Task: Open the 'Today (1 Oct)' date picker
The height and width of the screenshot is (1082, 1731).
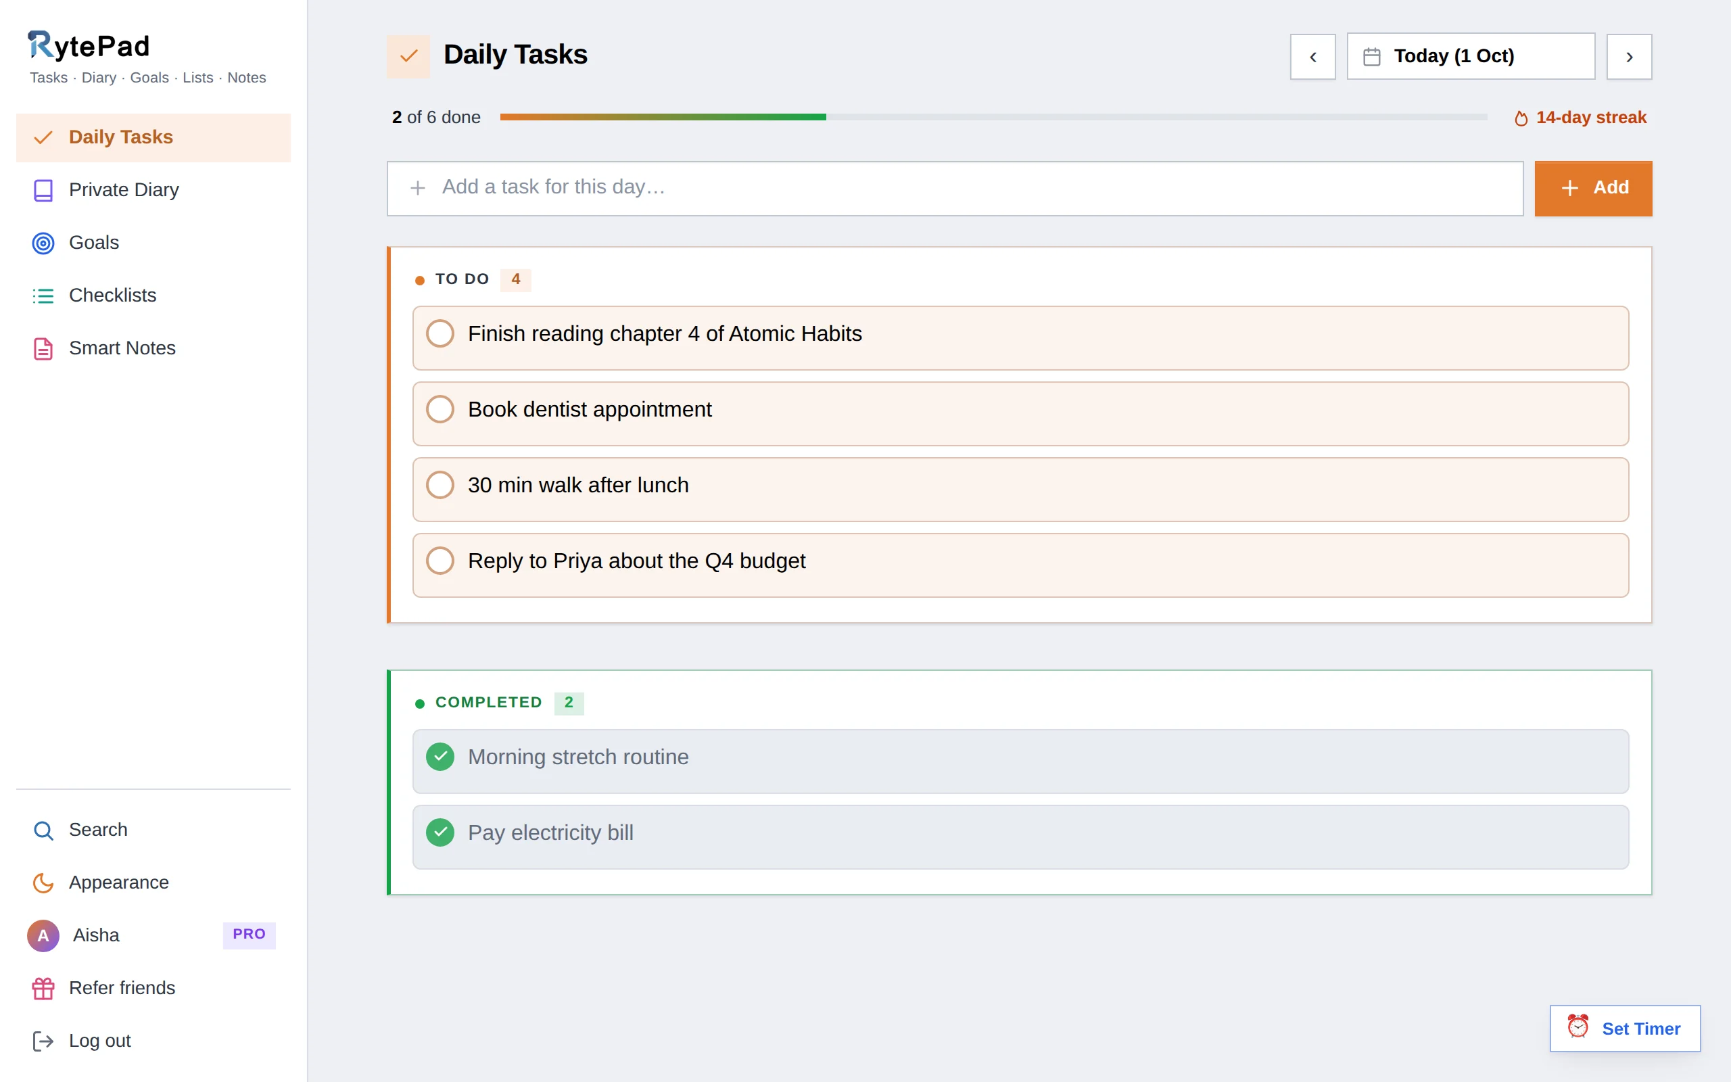Action: click(1471, 57)
